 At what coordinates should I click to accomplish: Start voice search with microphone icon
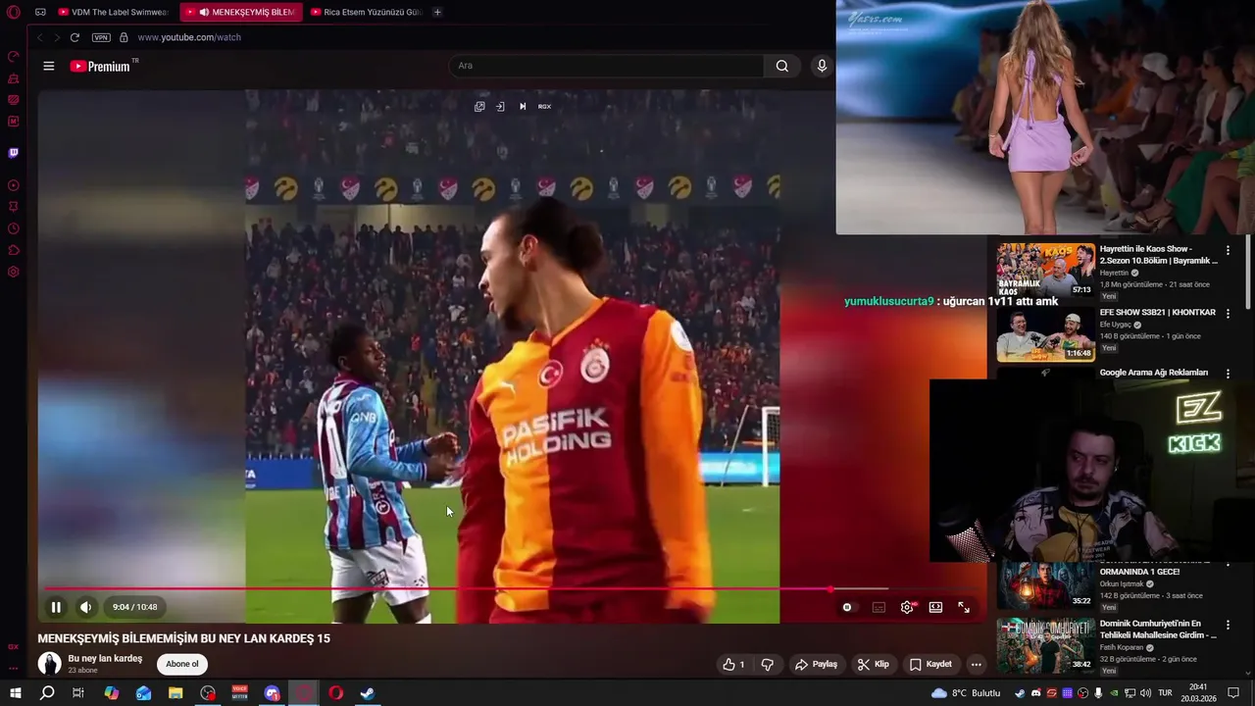tap(822, 66)
